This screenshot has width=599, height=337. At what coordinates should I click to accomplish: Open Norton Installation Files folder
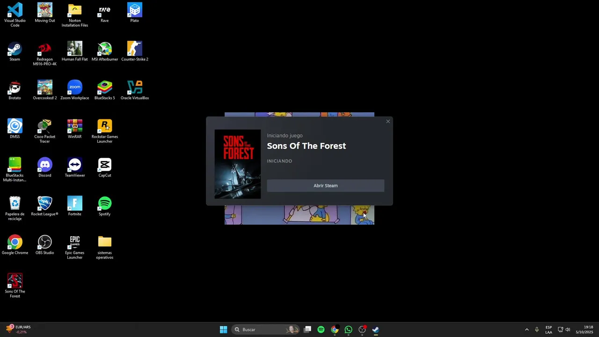(x=75, y=15)
